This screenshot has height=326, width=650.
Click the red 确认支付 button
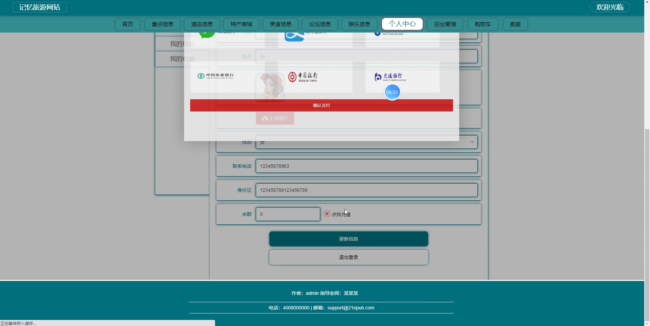tap(321, 105)
